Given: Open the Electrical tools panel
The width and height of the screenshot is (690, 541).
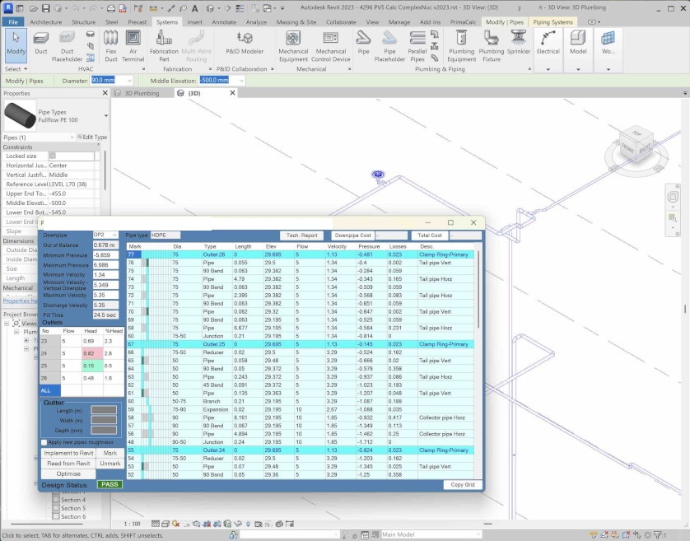Looking at the screenshot, I should 548,49.
